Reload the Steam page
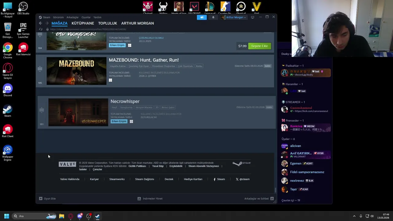Screen dimensions: 393x221 pos(40,29)
